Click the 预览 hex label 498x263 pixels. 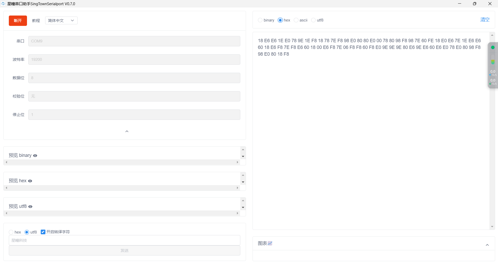pyautogui.click(x=17, y=181)
